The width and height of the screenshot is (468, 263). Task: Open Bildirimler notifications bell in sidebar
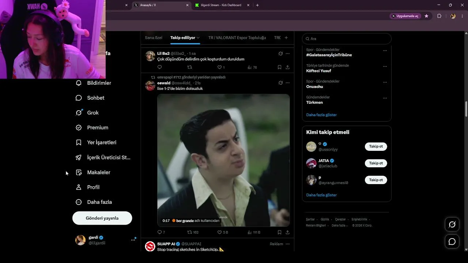tap(79, 83)
